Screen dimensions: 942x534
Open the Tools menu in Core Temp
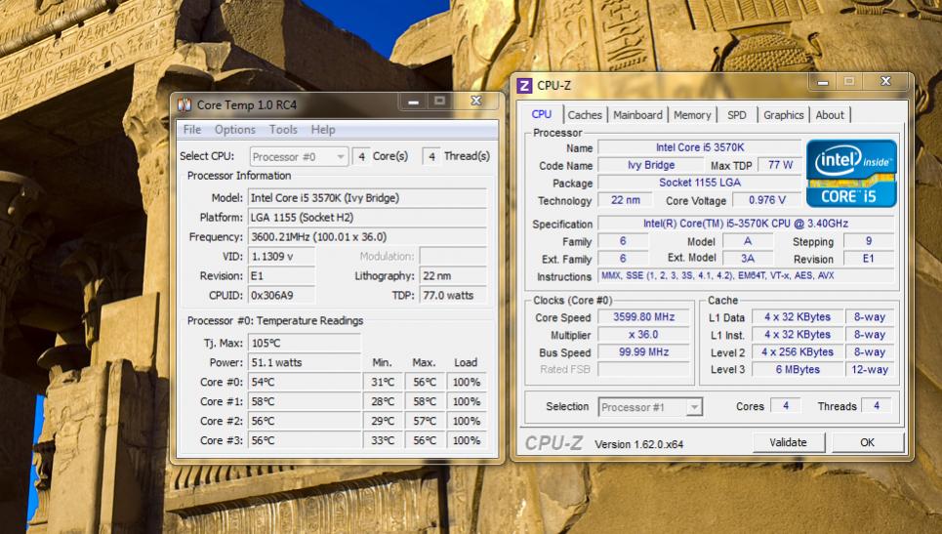tap(283, 130)
